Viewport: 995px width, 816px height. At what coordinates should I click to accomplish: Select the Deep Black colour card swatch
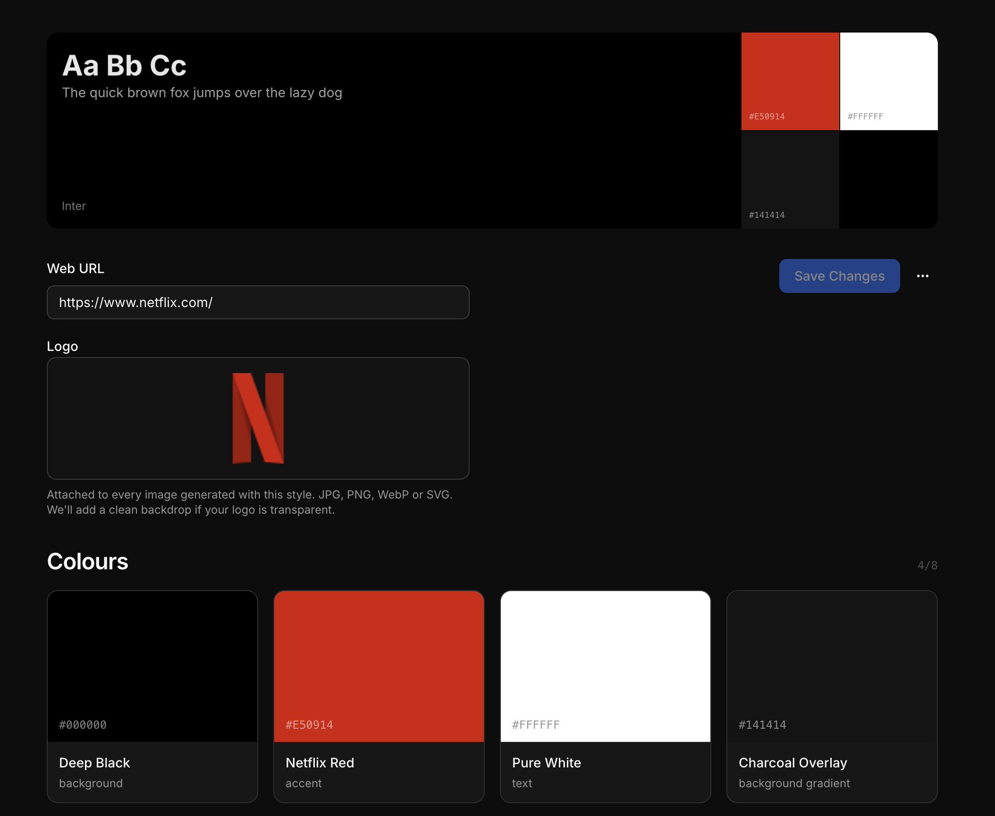[152, 666]
